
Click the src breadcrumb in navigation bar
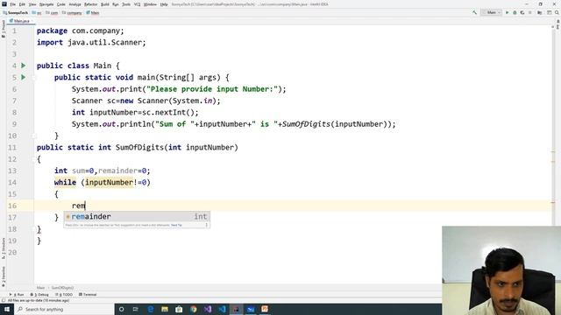coord(37,13)
